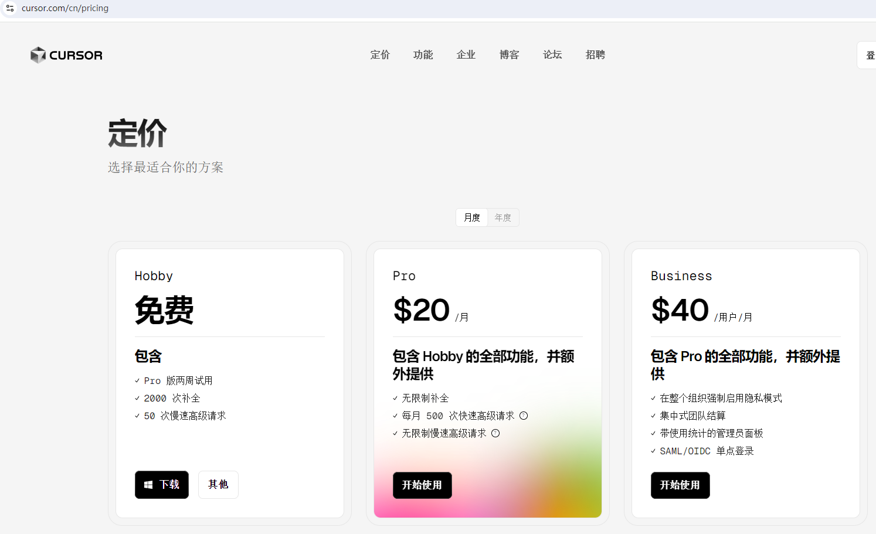Click the 免费 price text
Viewport: 876px width, 534px height.
tap(164, 309)
